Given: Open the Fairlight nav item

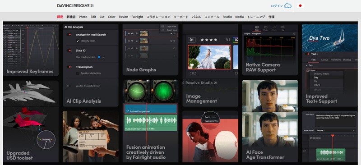Looking at the screenshot, I should coord(137,17).
